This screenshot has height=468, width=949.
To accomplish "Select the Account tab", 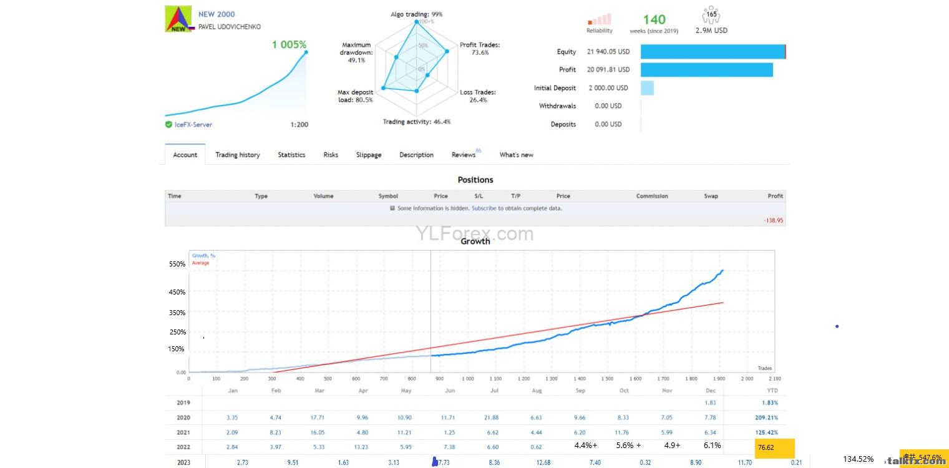I will (185, 155).
